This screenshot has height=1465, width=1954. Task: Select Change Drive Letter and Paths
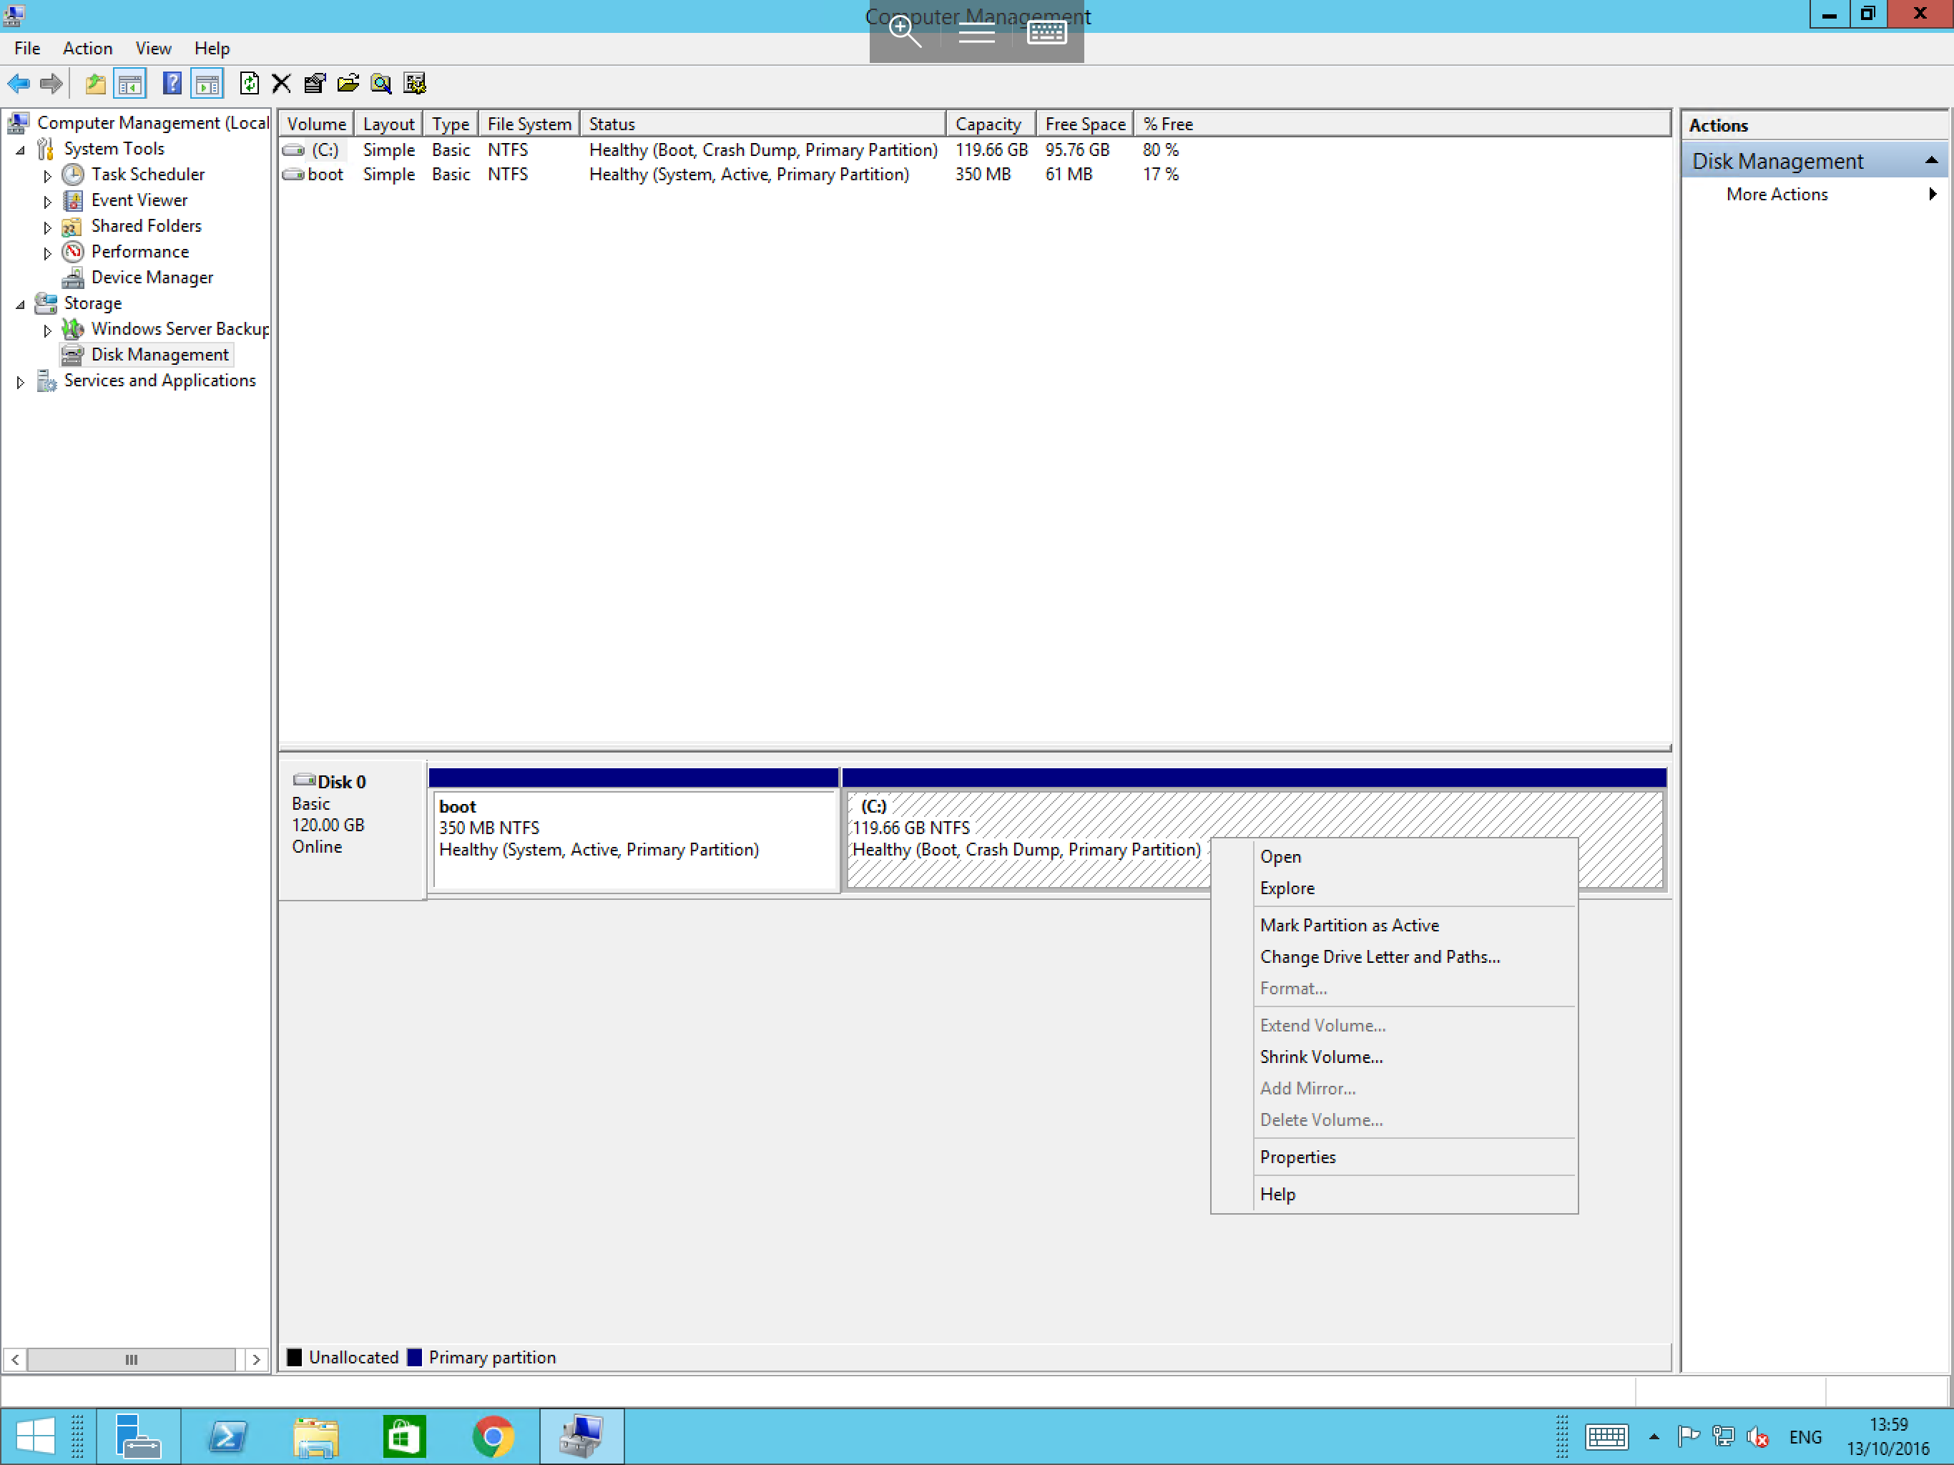pos(1394,957)
